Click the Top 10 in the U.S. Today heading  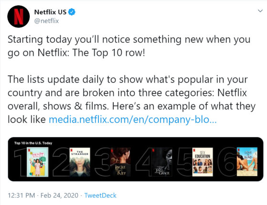coord(33,143)
